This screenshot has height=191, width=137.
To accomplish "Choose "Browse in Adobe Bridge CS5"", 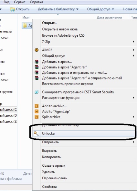I will [63, 35].
